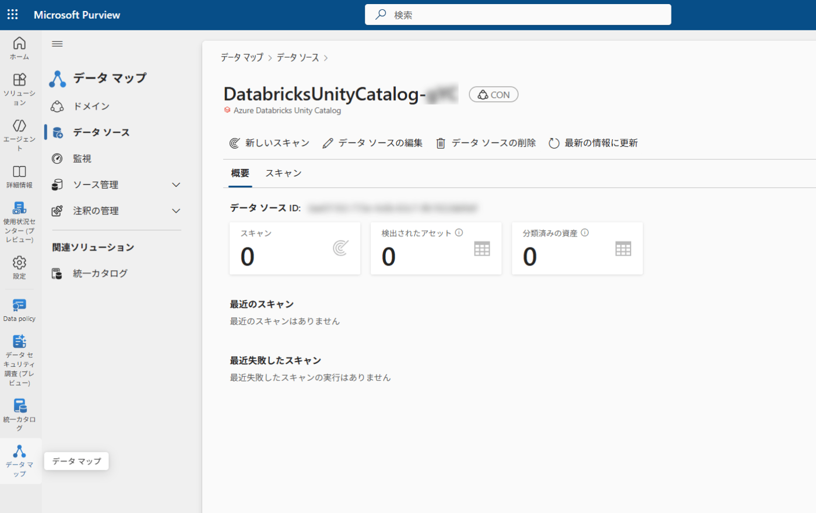Expand the 注釈の管理 chevron

[x=176, y=211]
